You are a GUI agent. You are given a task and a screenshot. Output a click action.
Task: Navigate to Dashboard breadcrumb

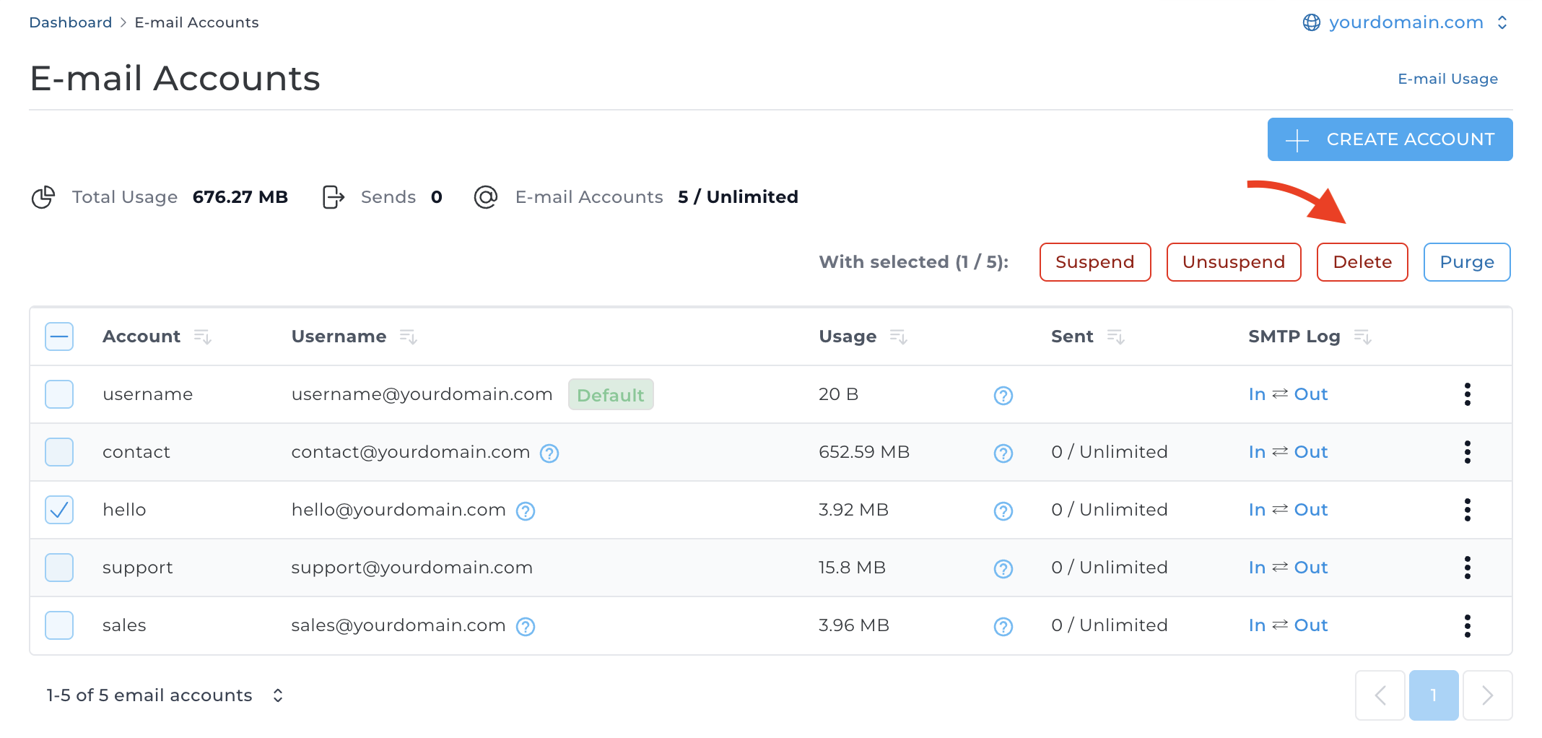(70, 22)
